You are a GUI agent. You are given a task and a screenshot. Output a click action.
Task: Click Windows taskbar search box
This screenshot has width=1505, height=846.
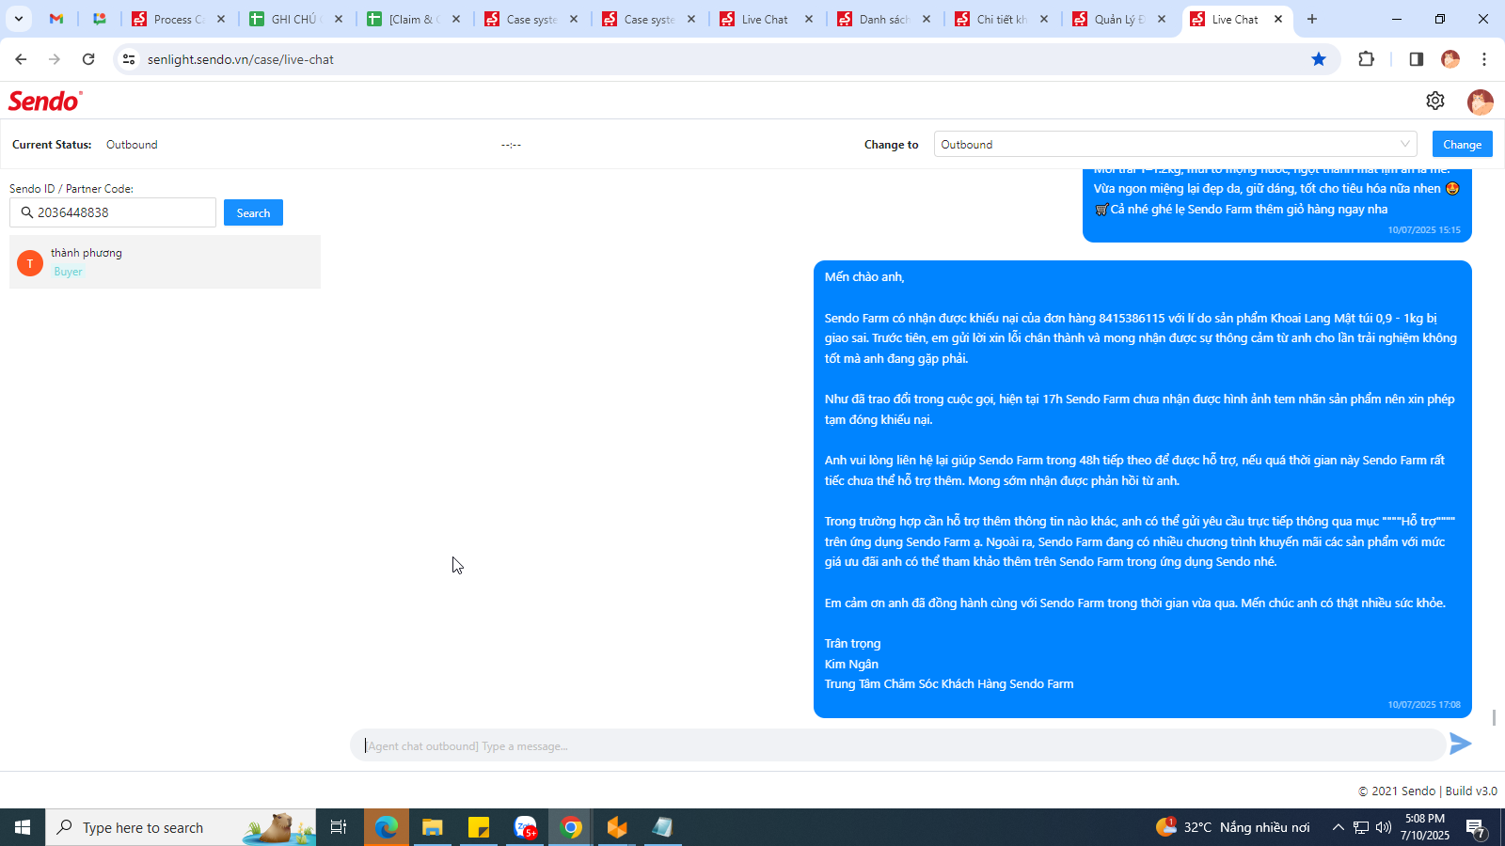point(181,827)
